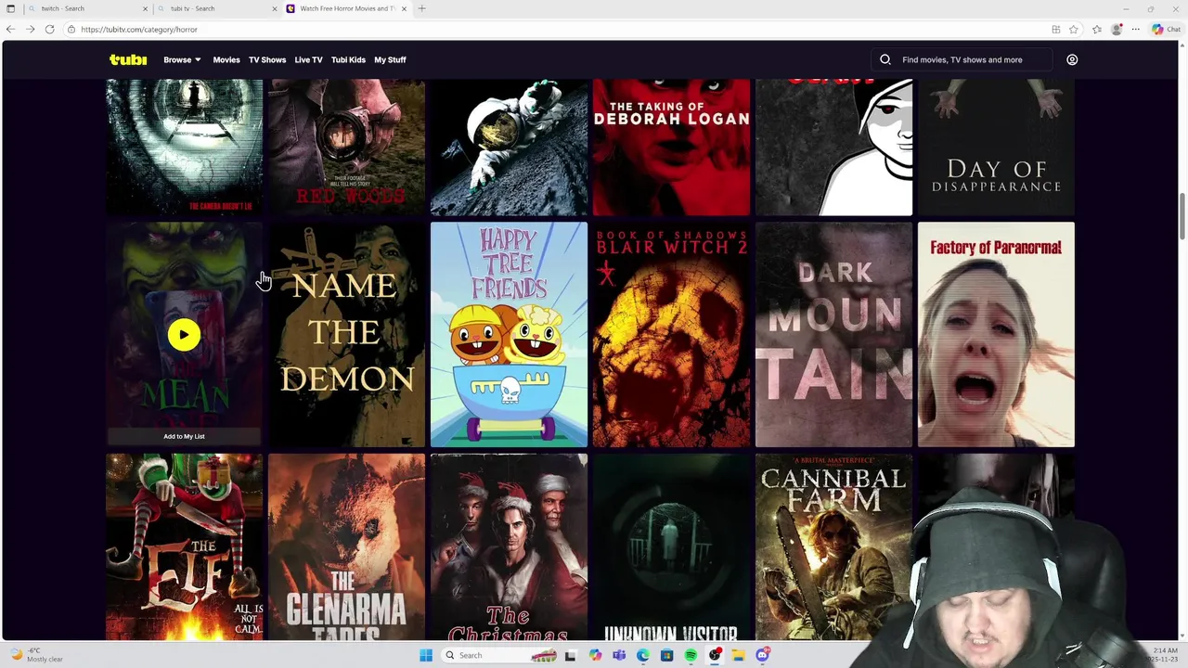
Task: Click the Windows taskbar Search box
Action: coord(497,655)
